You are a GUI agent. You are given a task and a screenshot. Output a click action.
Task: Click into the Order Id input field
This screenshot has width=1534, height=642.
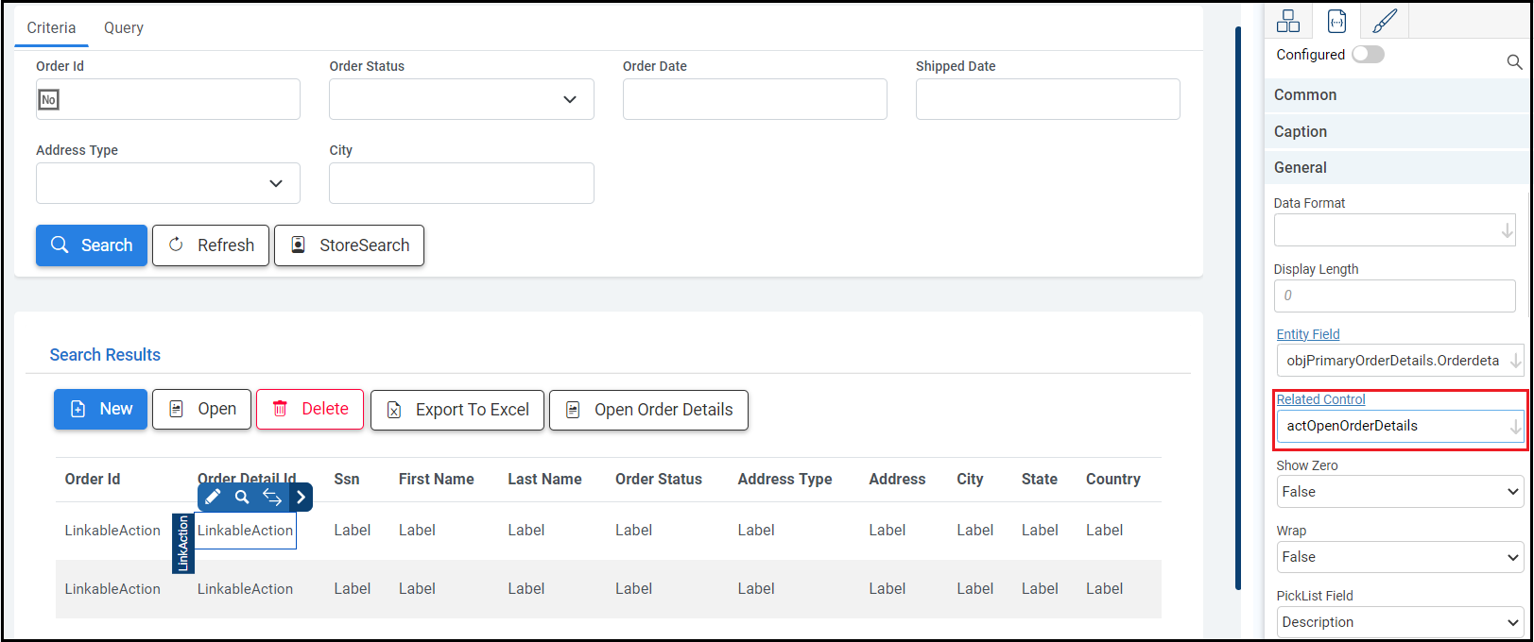point(168,99)
